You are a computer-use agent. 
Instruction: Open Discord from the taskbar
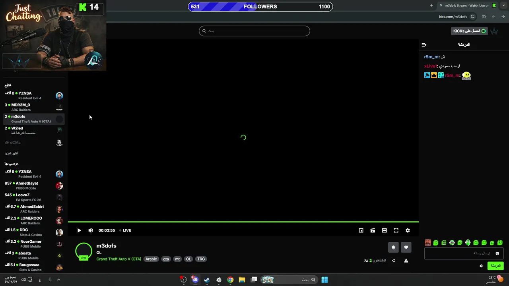(x=195, y=280)
